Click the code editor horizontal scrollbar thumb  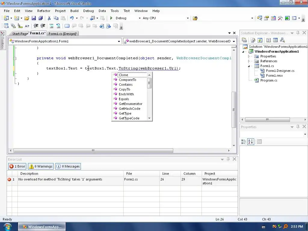(x=93, y=151)
